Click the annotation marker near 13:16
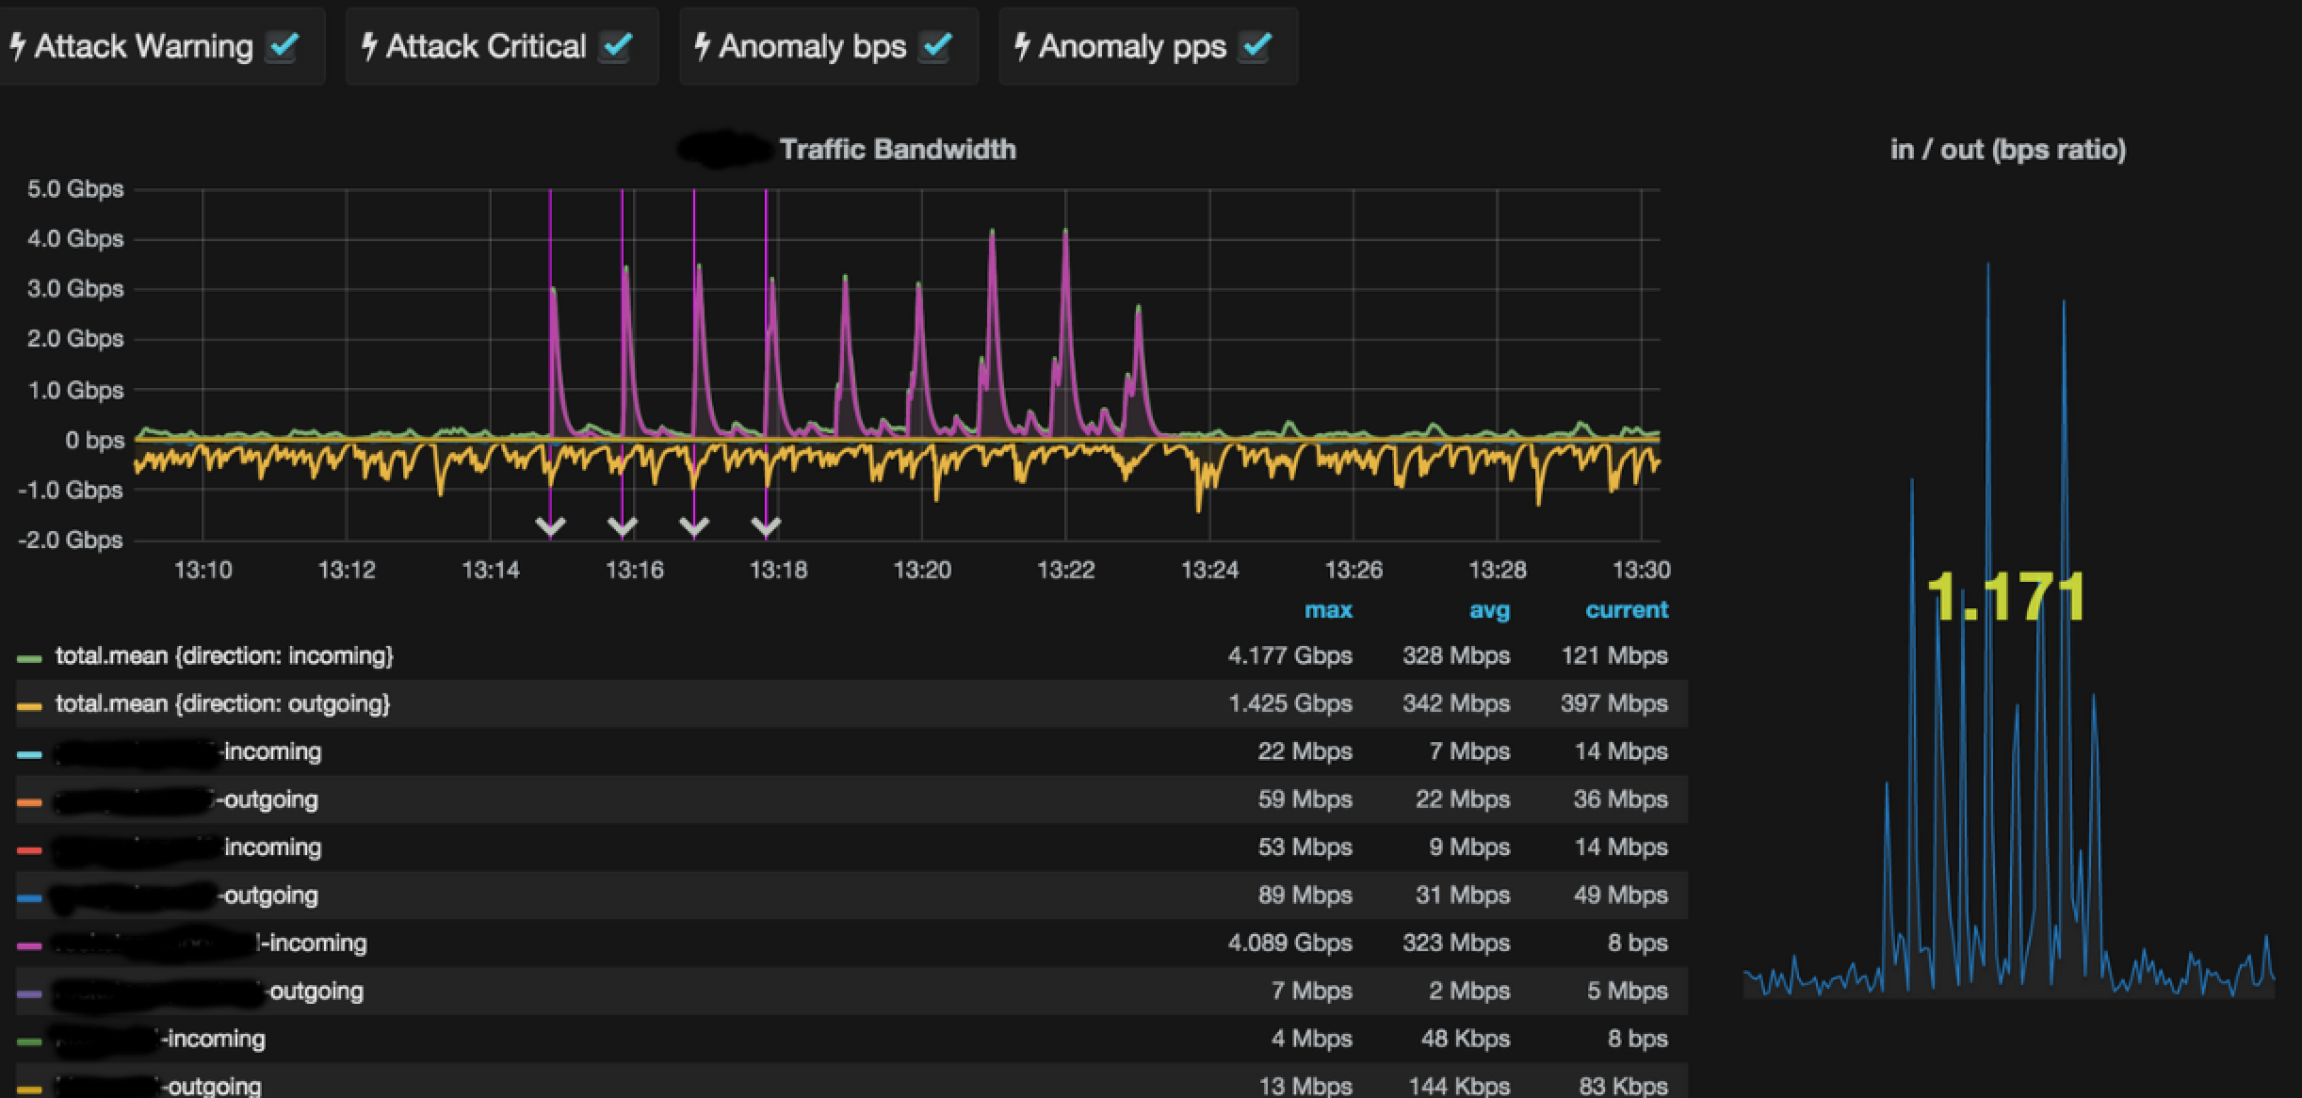 (622, 526)
